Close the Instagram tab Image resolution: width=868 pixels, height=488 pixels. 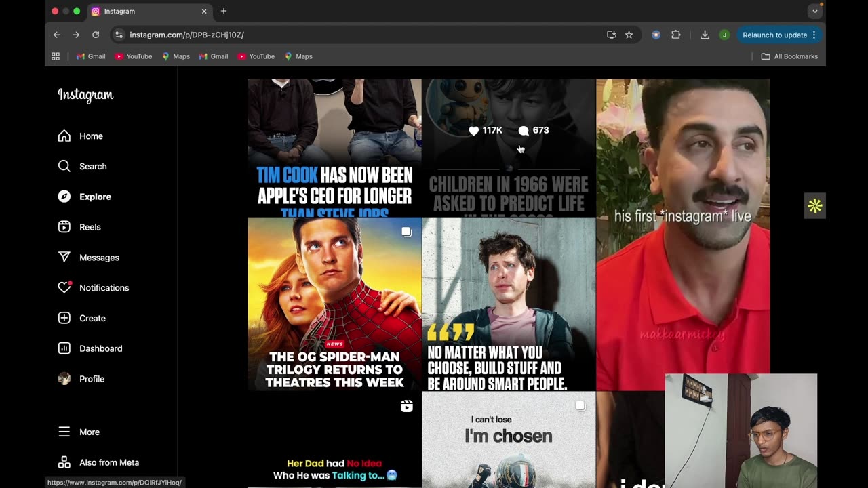(x=203, y=12)
